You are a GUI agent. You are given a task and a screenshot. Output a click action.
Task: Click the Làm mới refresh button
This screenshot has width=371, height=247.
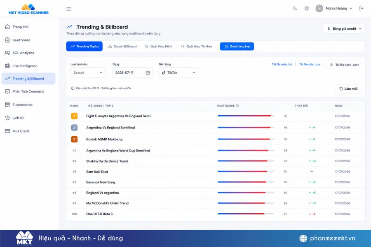[348, 89]
